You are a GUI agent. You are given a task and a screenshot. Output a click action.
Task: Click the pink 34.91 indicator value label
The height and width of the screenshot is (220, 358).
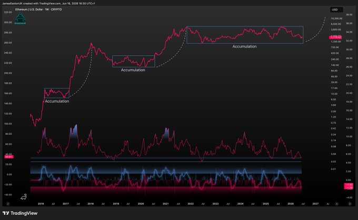pos(9,156)
